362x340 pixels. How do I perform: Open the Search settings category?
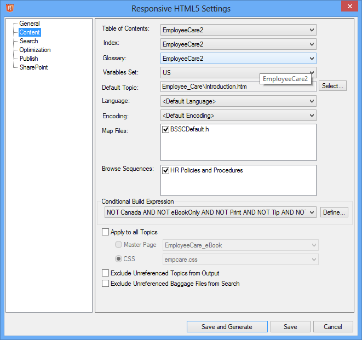(28, 41)
